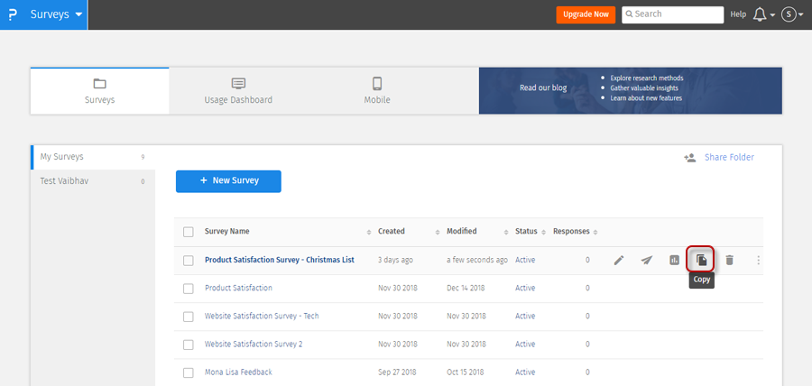Open the Product Satisfaction survey link
This screenshot has height=386, width=812.
pos(239,288)
